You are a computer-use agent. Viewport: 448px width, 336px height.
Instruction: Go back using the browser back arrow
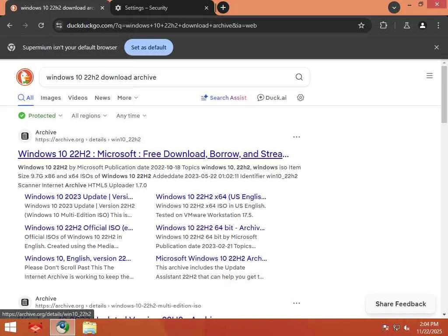point(10,25)
